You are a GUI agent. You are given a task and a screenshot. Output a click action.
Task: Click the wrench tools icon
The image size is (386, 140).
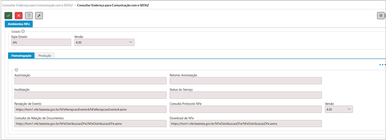[39, 16]
